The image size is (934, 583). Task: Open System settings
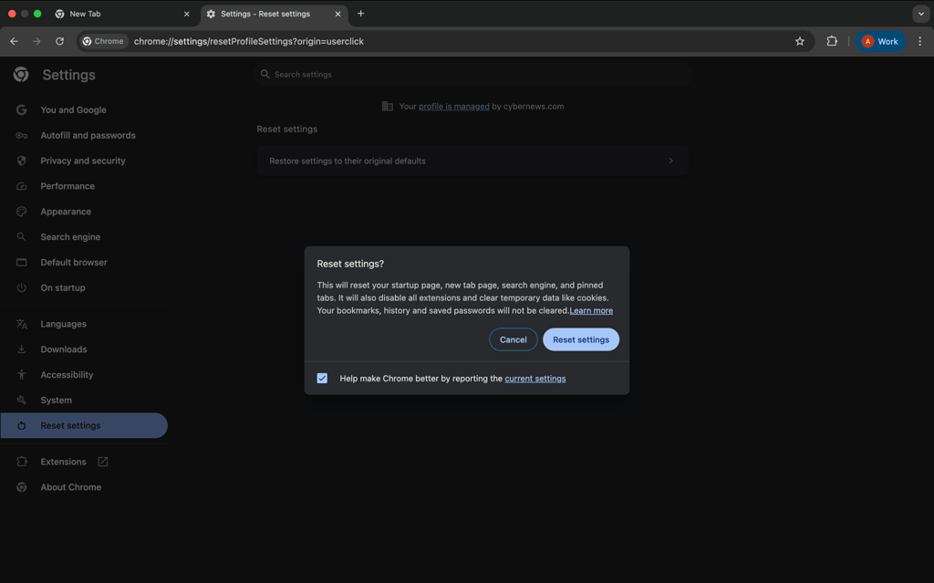click(56, 400)
